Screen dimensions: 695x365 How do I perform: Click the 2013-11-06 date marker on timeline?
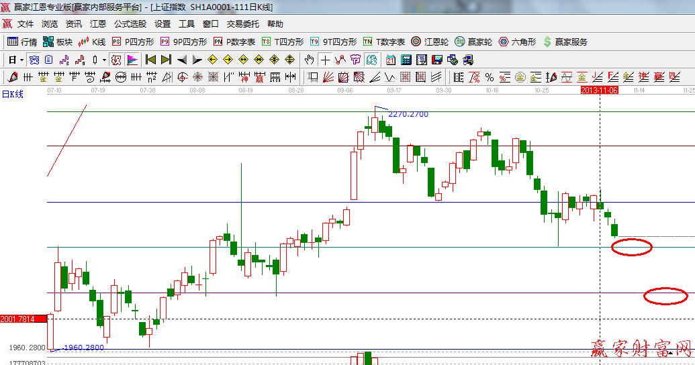tap(599, 89)
